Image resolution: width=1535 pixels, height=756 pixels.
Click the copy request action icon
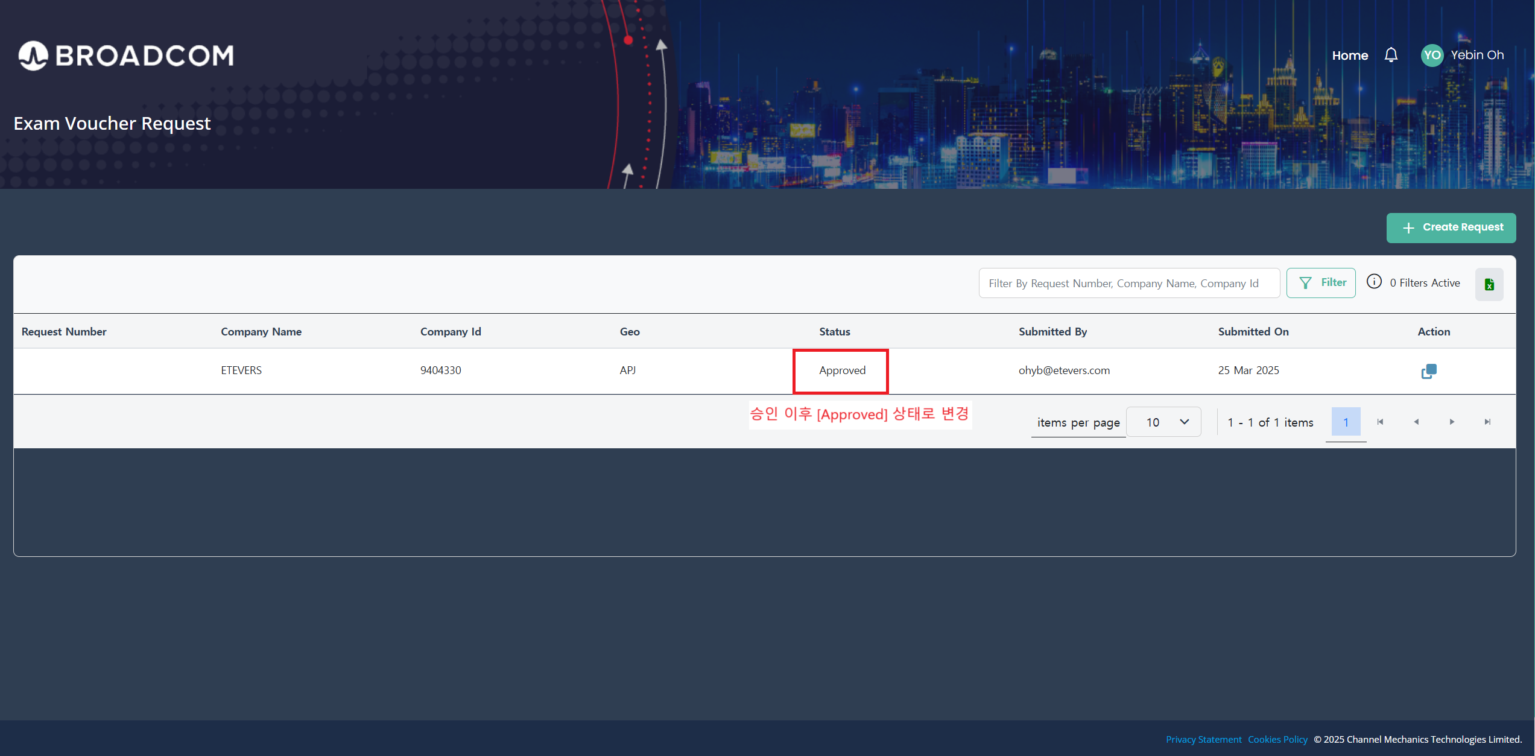[x=1428, y=371]
